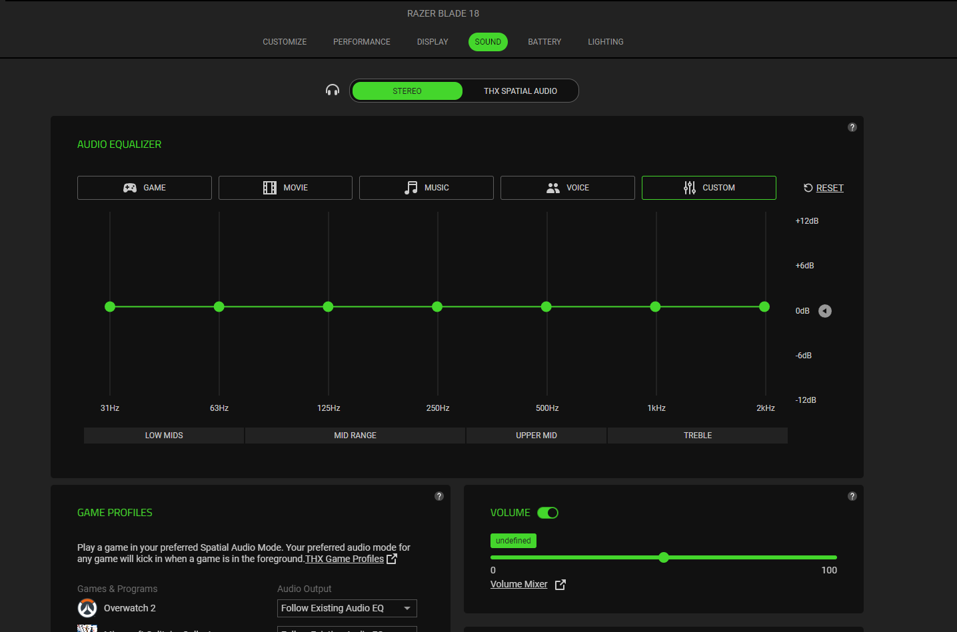
Task: Open the Customize tab
Action: (x=285, y=42)
